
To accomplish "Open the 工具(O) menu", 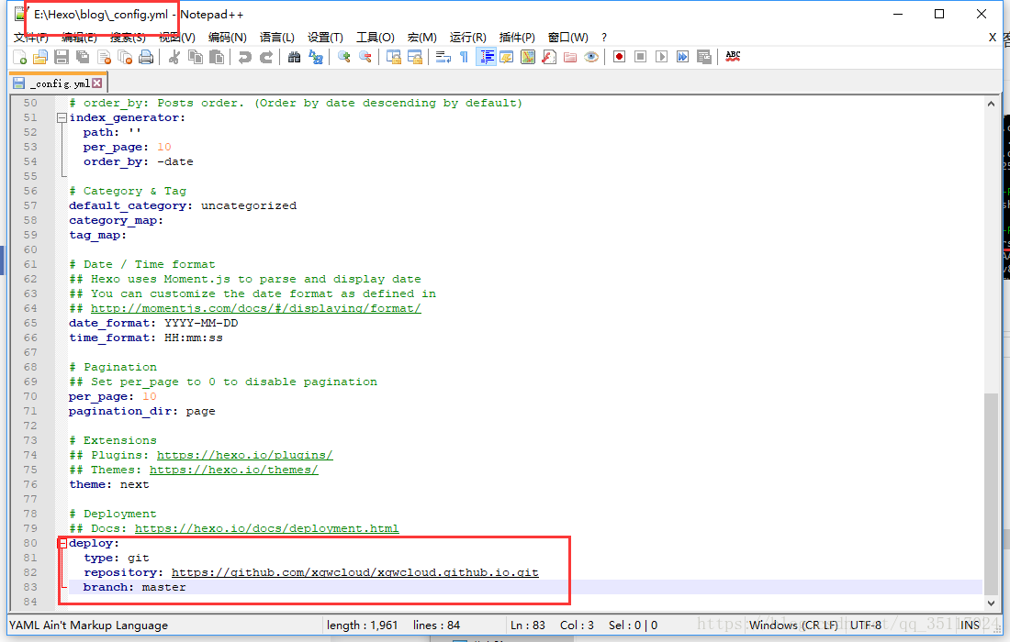I will click(376, 38).
